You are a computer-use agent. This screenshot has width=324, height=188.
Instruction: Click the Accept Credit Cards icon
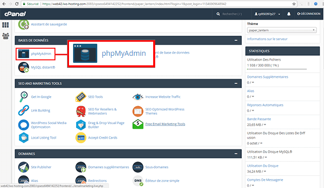click(81, 138)
